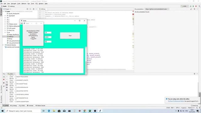Image resolution: width=201 pixels, height=113 pixels.
Task: Open the snake run configuration dropdown
Action: 185,6
